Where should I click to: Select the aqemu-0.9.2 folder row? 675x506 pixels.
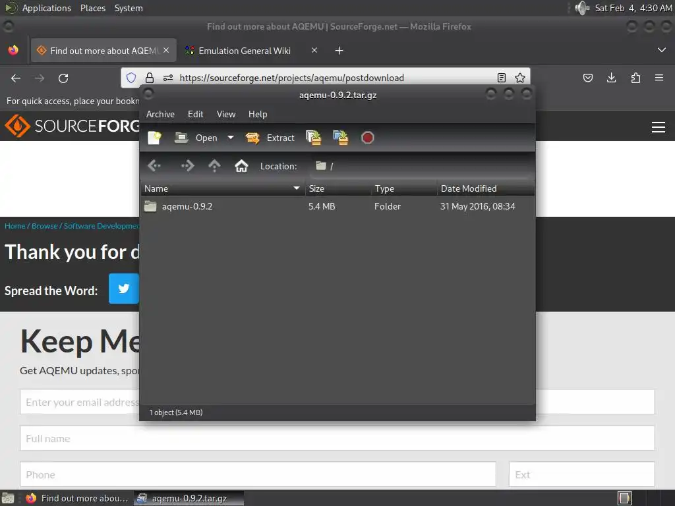337,206
